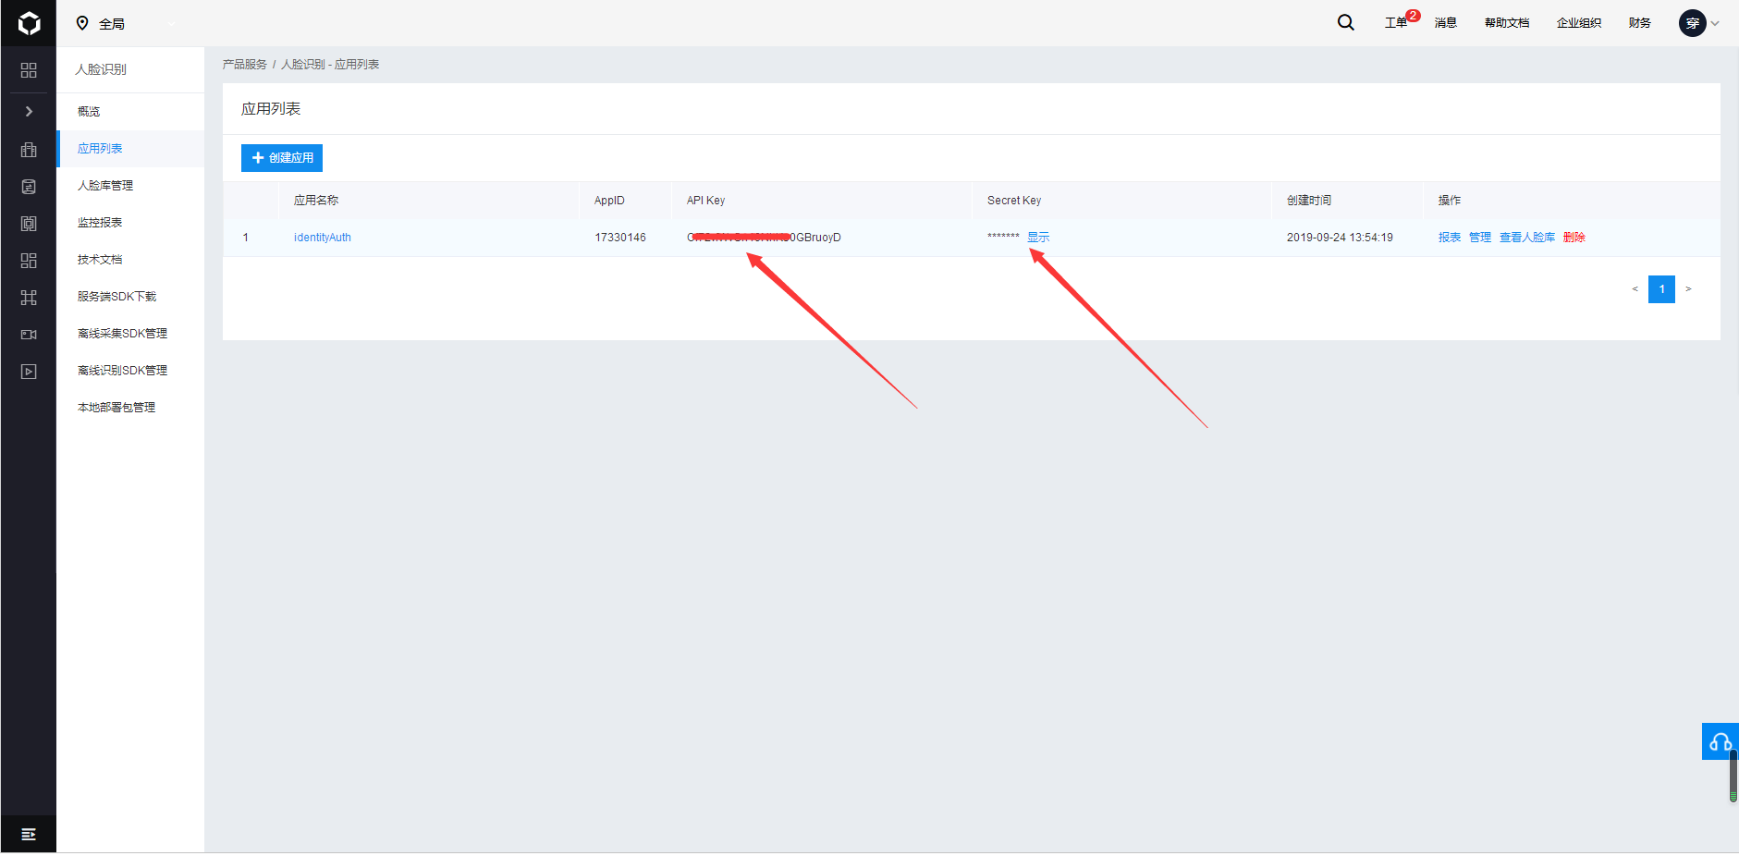Open 财务 finance menu
The image size is (1739, 856).
1640,23
